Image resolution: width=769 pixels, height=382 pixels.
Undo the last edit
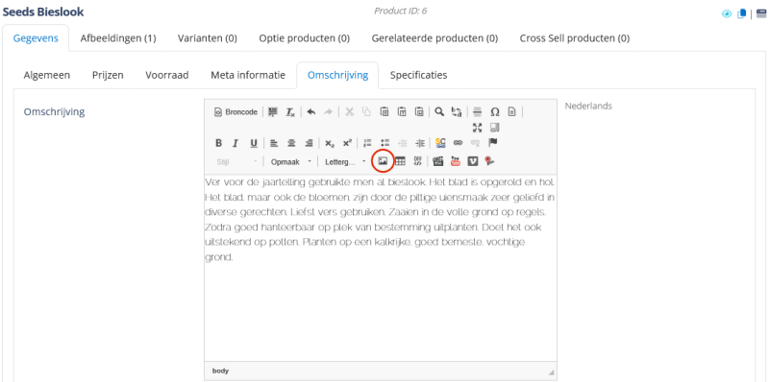(310, 112)
